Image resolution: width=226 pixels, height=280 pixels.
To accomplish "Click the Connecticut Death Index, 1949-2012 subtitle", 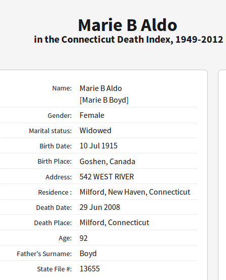I will point(128,40).
